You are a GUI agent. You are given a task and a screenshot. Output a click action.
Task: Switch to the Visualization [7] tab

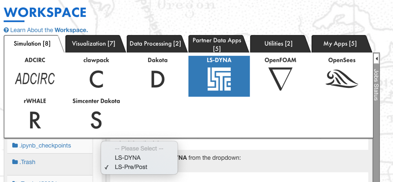pyautogui.click(x=94, y=44)
